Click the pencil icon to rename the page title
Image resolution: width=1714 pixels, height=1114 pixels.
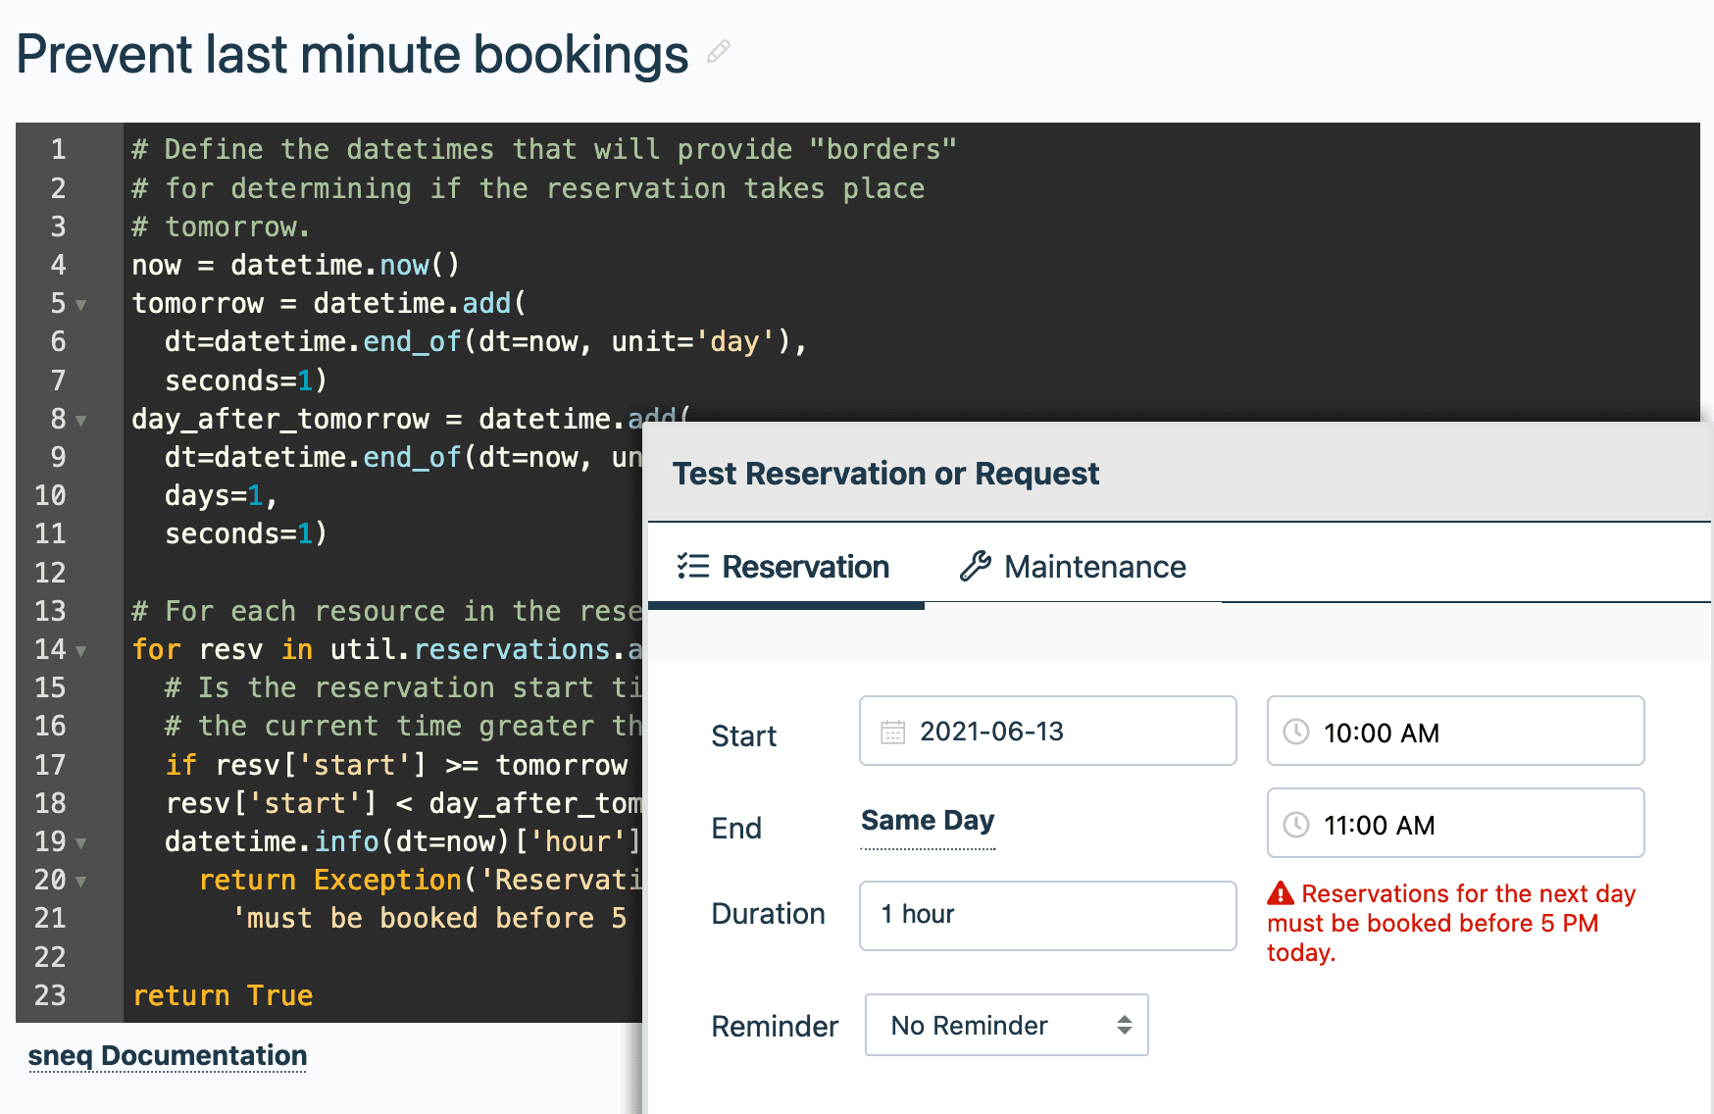click(x=719, y=52)
